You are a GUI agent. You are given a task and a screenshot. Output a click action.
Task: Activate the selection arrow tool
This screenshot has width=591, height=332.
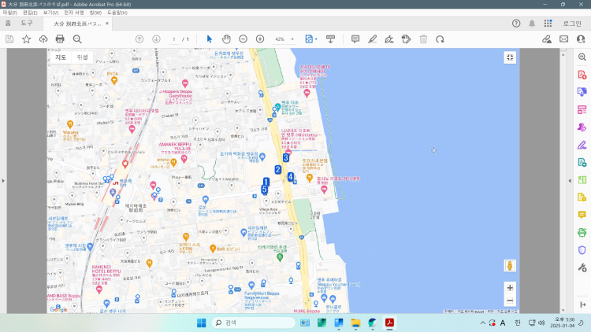pos(210,39)
